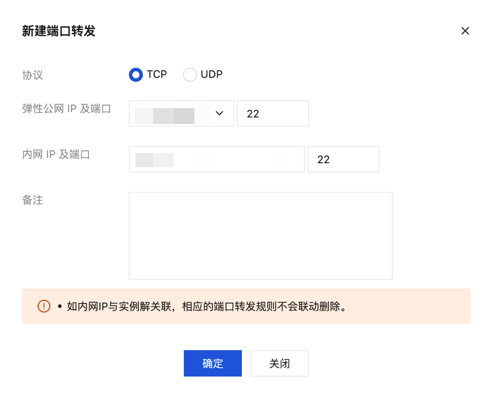Select the TCP protocol radio button
Viewport: 489px width, 395px height.
pyautogui.click(x=136, y=75)
